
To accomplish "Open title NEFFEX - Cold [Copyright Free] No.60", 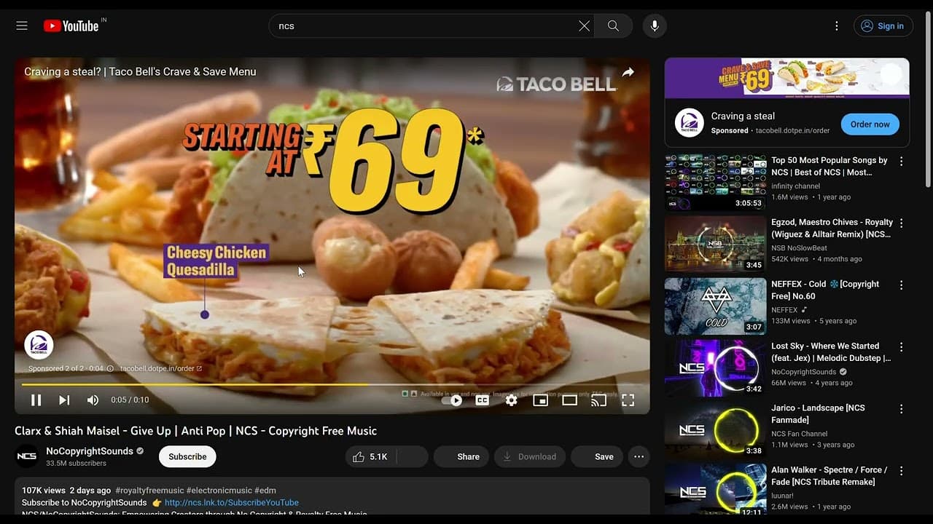I will coord(825,290).
